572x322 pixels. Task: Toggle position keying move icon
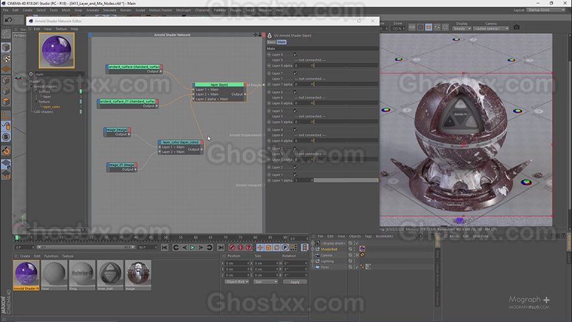coord(260,248)
